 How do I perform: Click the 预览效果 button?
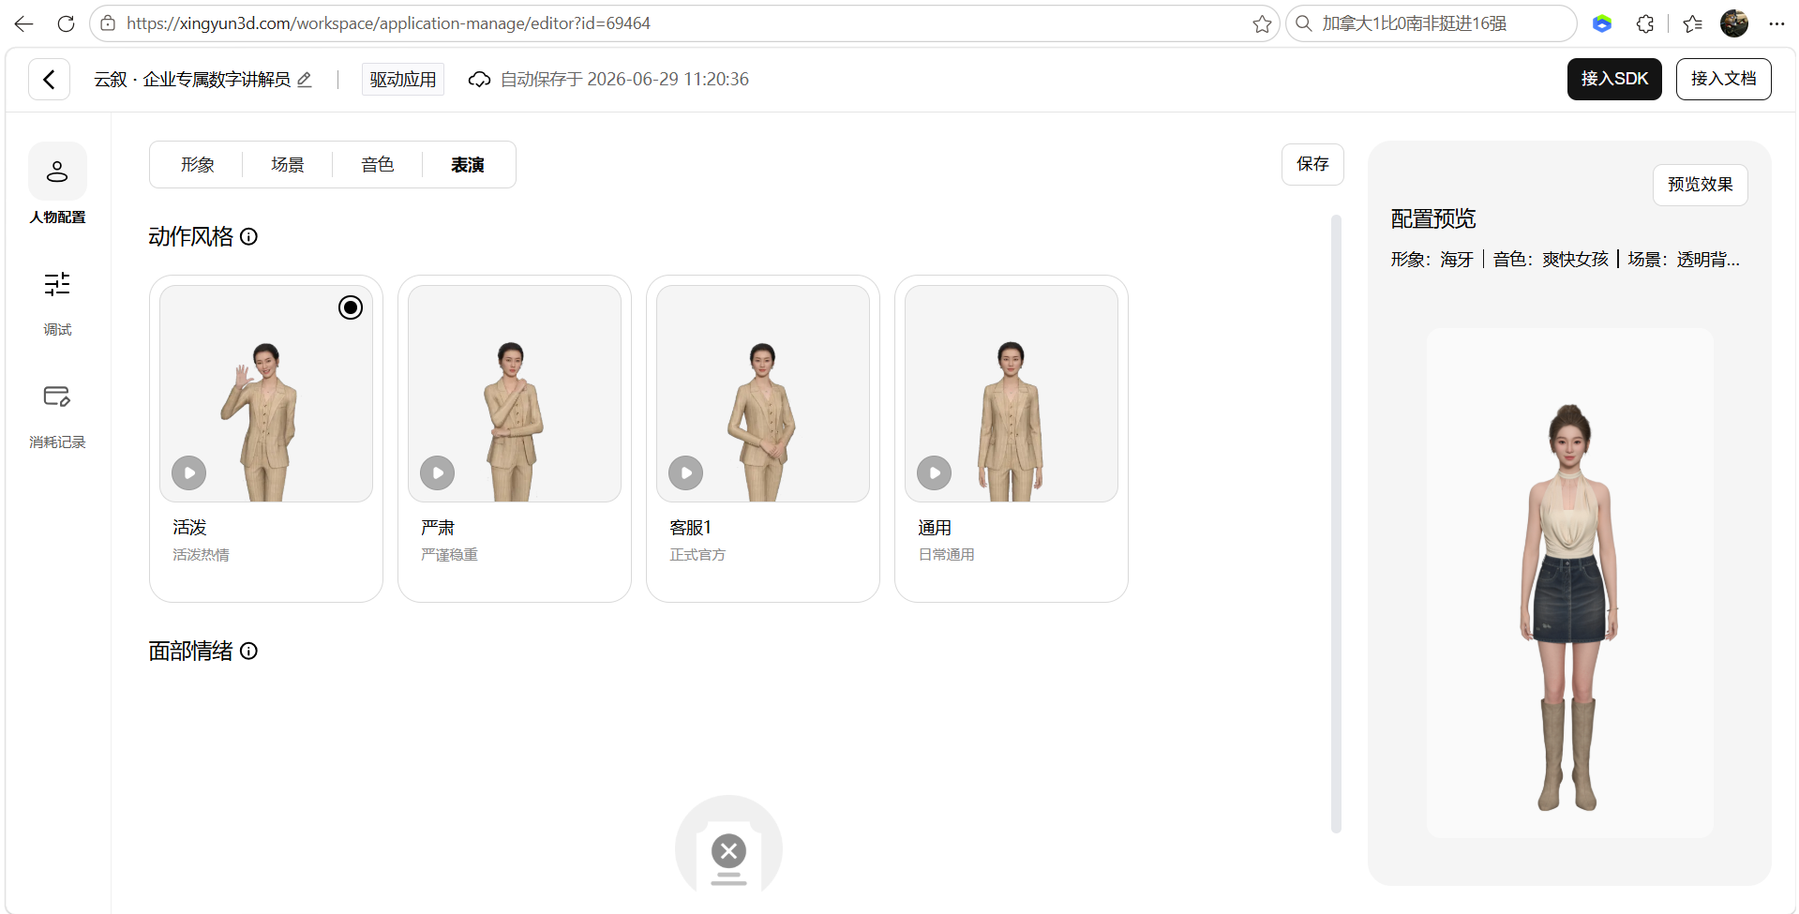pyautogui.click(x=1700, y=185)
